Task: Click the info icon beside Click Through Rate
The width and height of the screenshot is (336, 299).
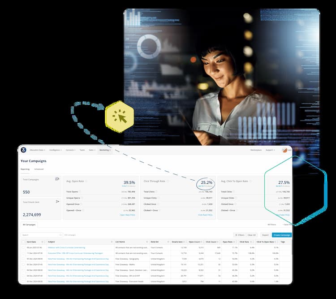Action: coord(168,181)
